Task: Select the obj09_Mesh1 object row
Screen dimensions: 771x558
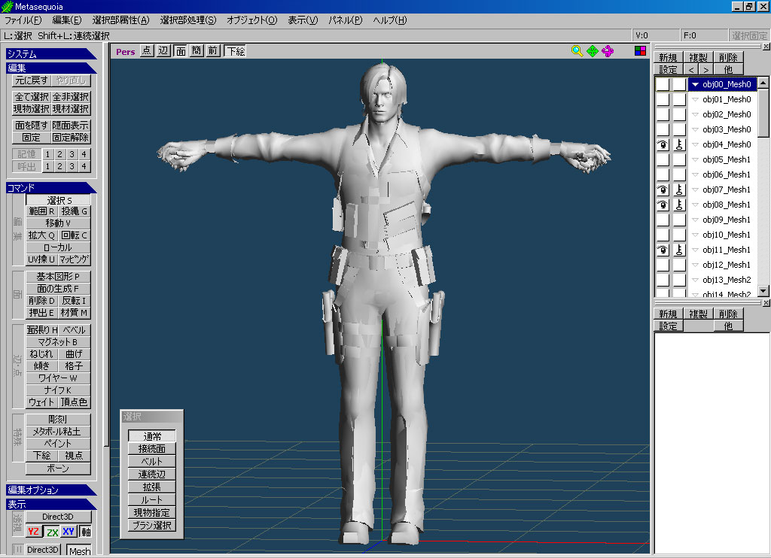Action: point(706,220)
